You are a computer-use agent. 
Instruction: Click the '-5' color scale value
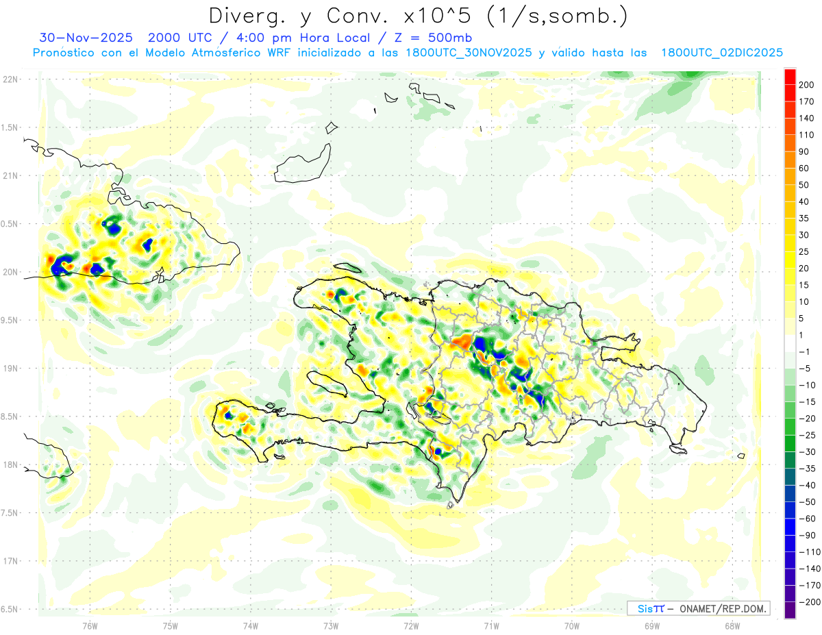[804, 369]
